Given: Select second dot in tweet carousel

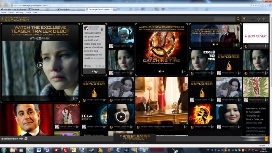Looking at the screenshot, I should coord(96,71).
